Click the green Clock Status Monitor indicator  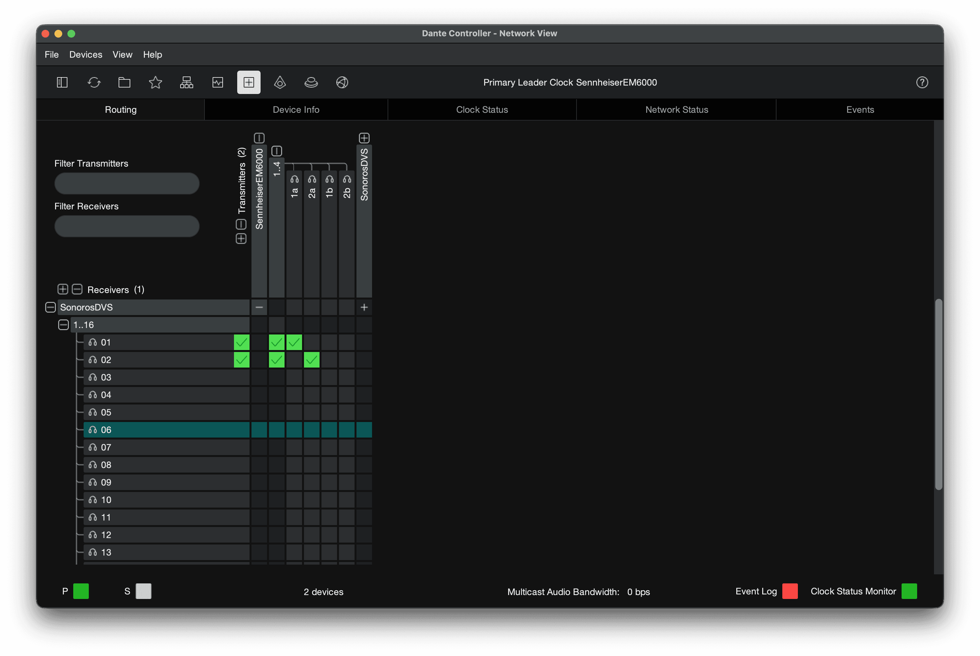(x=909, y=591)
